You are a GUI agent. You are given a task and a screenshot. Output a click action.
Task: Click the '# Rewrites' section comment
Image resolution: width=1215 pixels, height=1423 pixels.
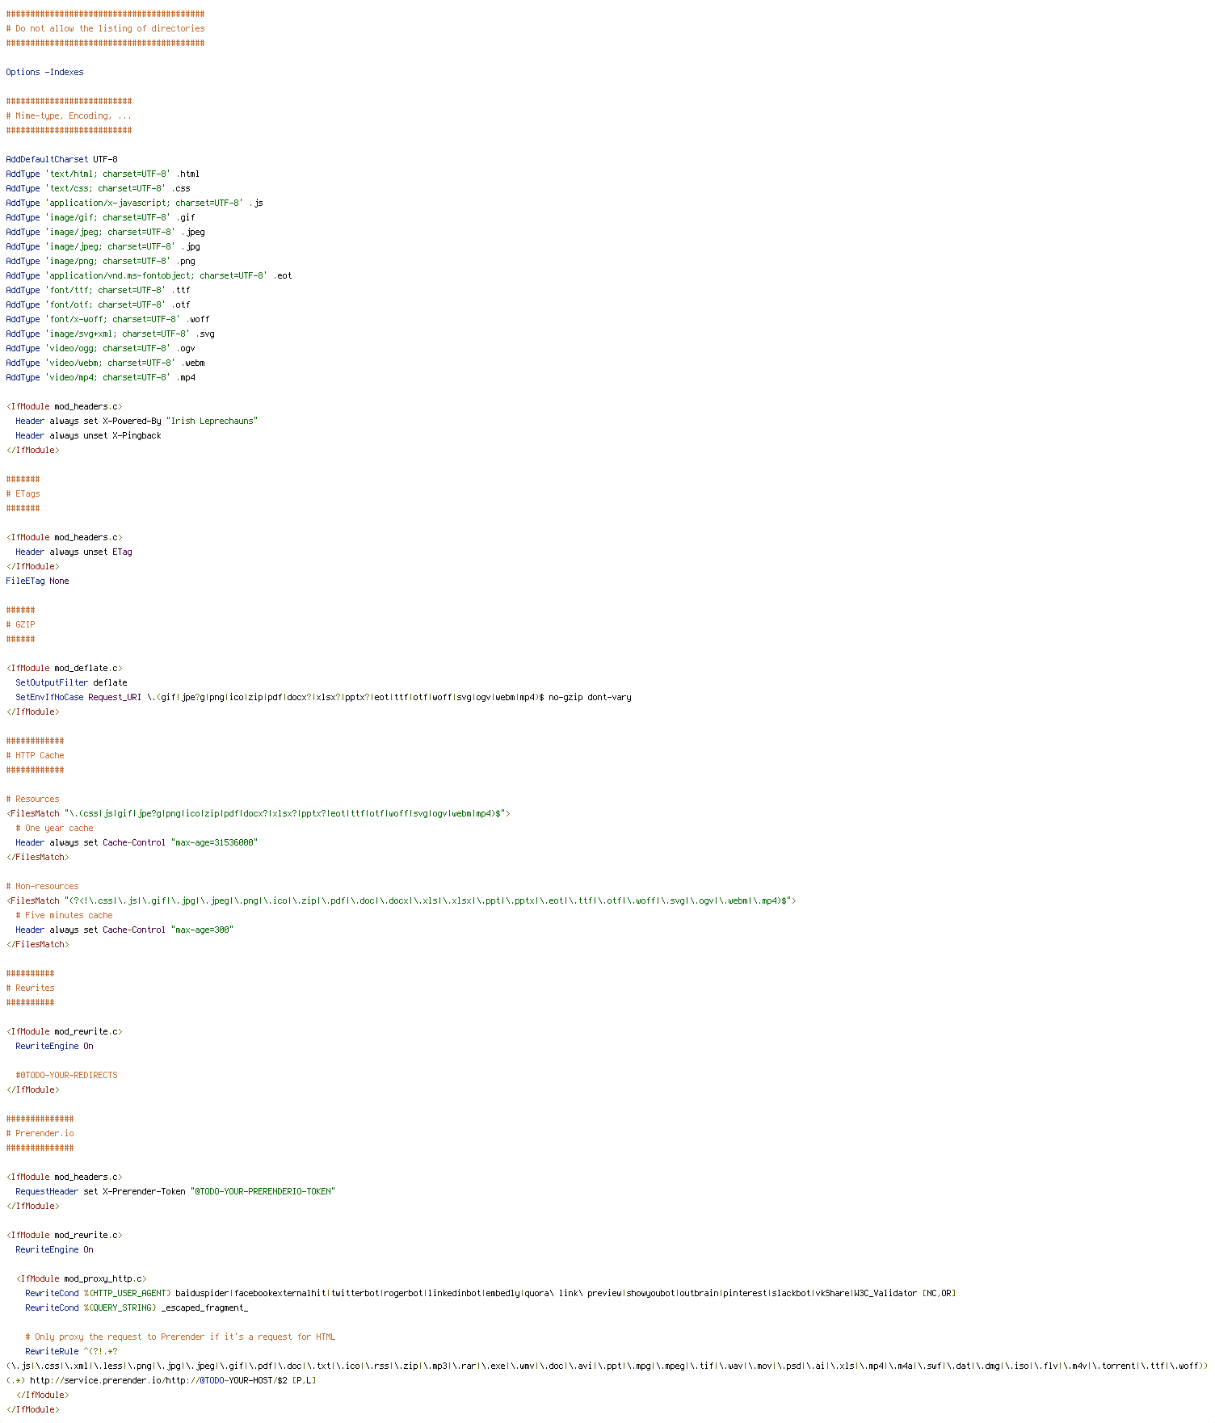coord(30,988)
